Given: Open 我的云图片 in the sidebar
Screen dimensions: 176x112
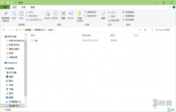Looking at the screenshot, I should point(13,49).
